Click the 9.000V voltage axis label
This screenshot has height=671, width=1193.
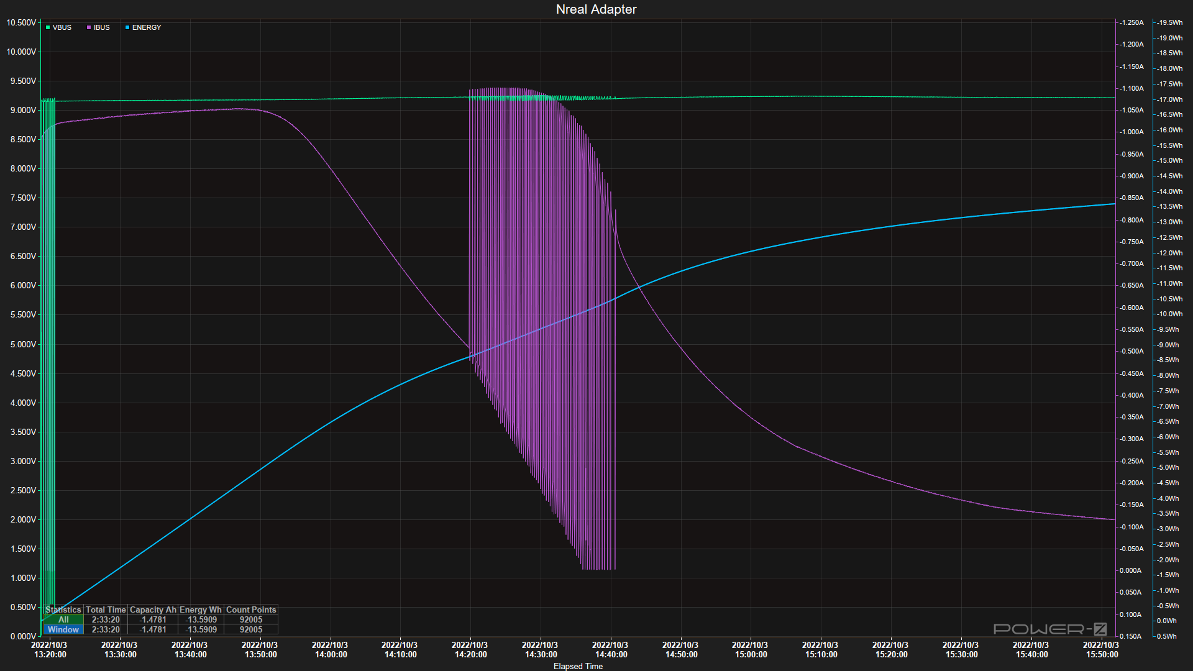(23, 111)
